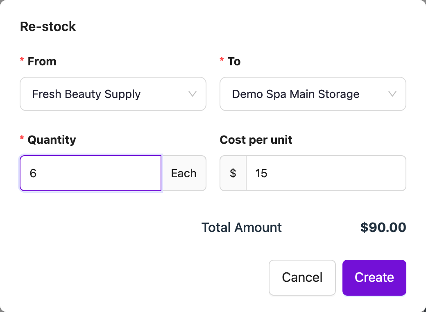The height and width of the screenshot is (312, 426).
Task: Create the re-stock order
Action: point(374,278)
